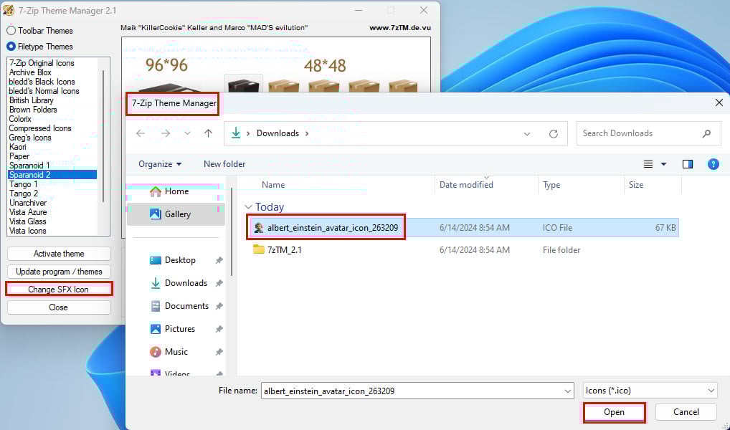Viewport: 730px width, 430px height.
Task: Click the Open button
Action: (x=614, y=412)
